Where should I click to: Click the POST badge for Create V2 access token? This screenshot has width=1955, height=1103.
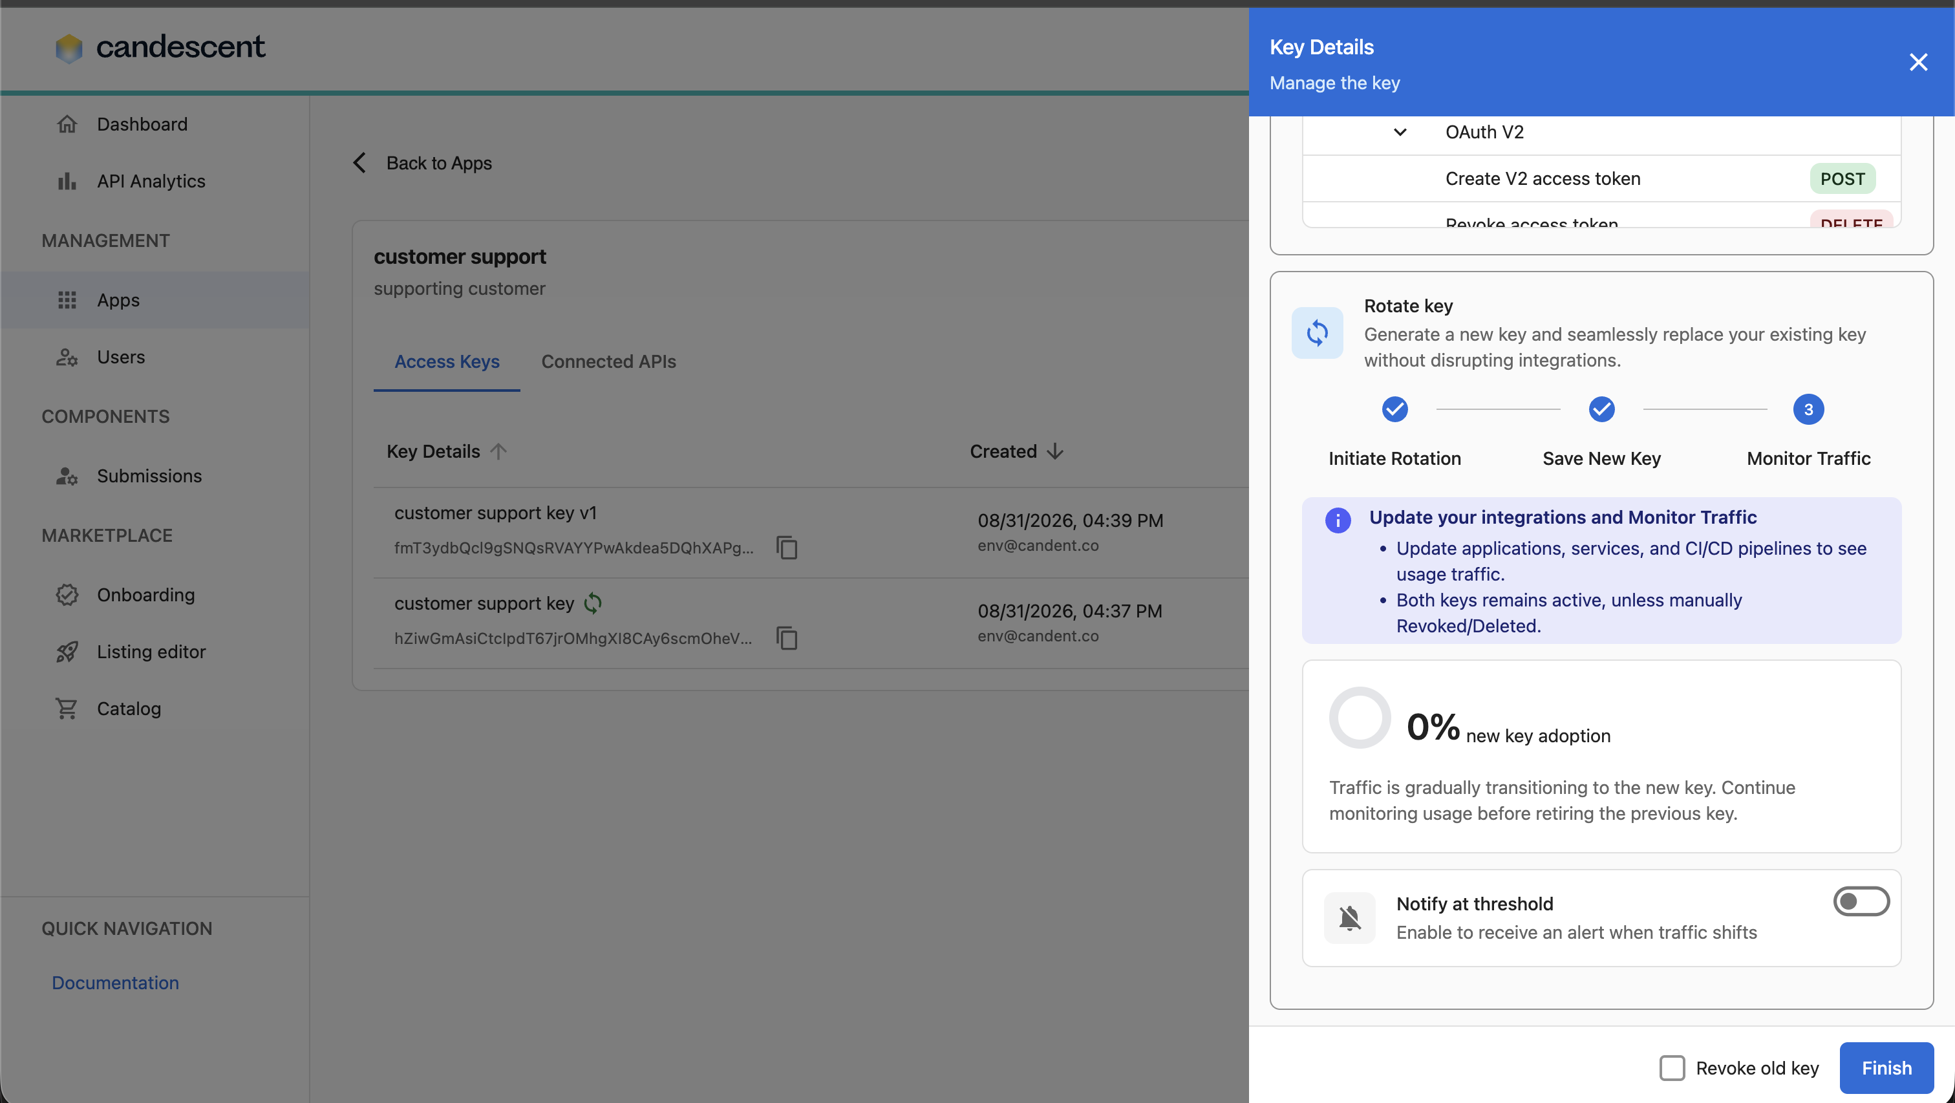(1842, 178)
